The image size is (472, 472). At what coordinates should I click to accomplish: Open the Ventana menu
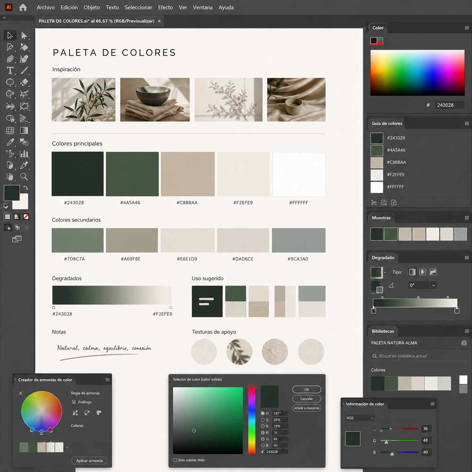(x=202, y=8)
